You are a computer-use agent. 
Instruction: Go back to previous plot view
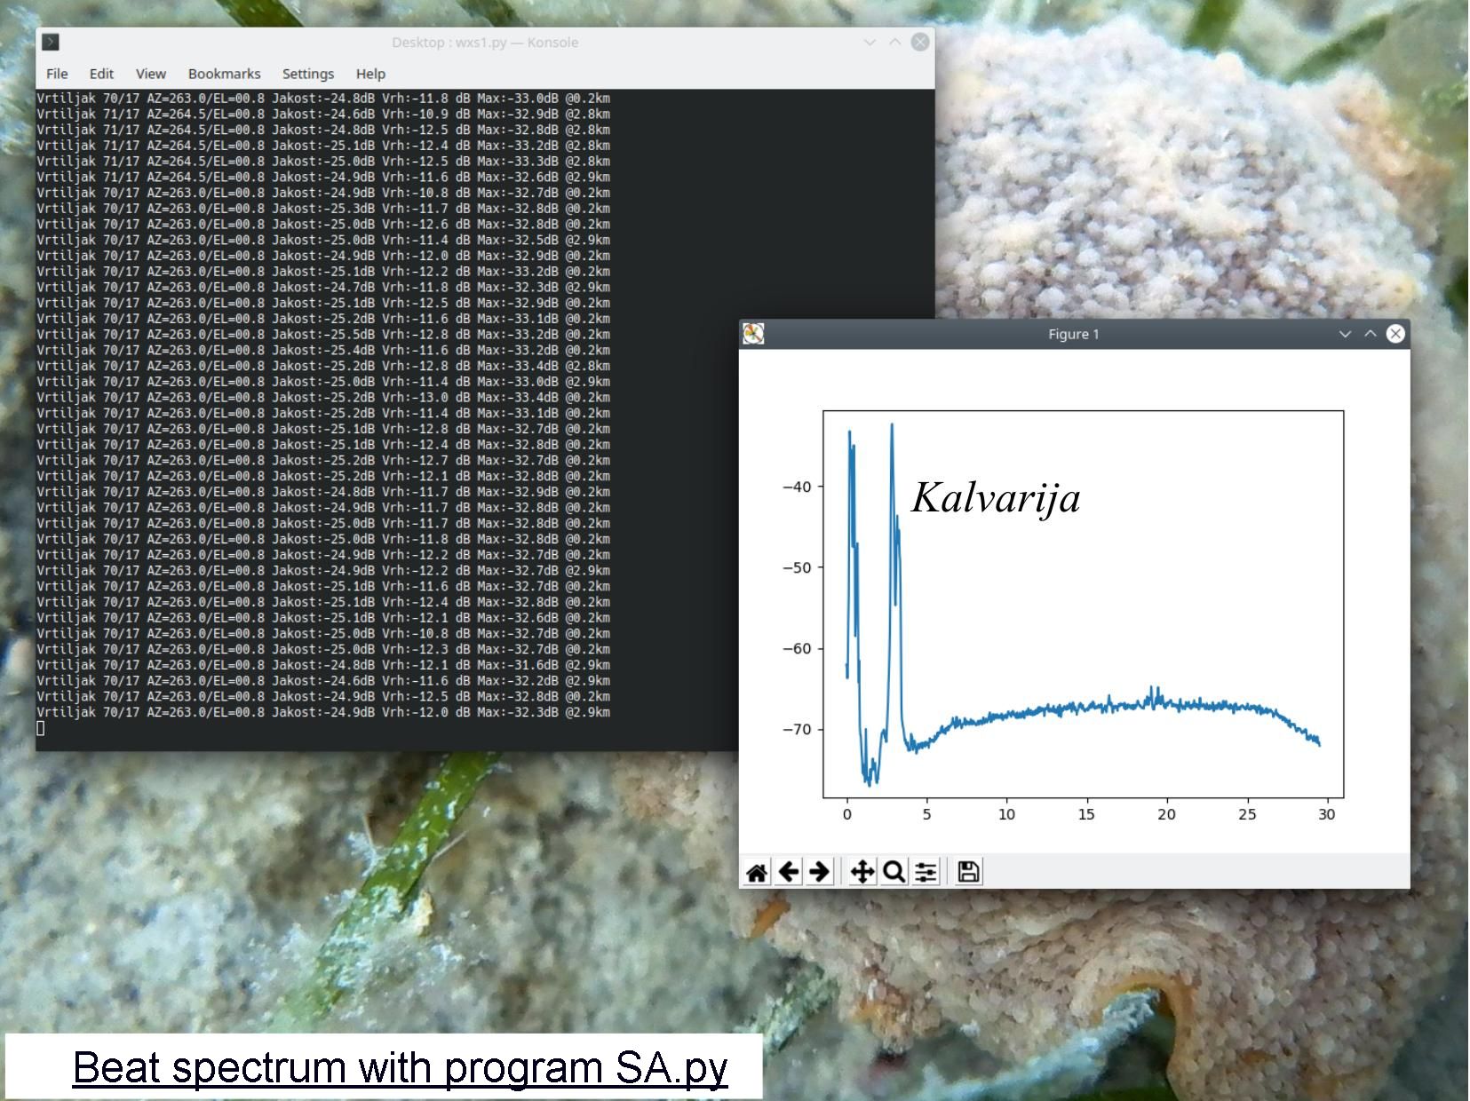788,872
